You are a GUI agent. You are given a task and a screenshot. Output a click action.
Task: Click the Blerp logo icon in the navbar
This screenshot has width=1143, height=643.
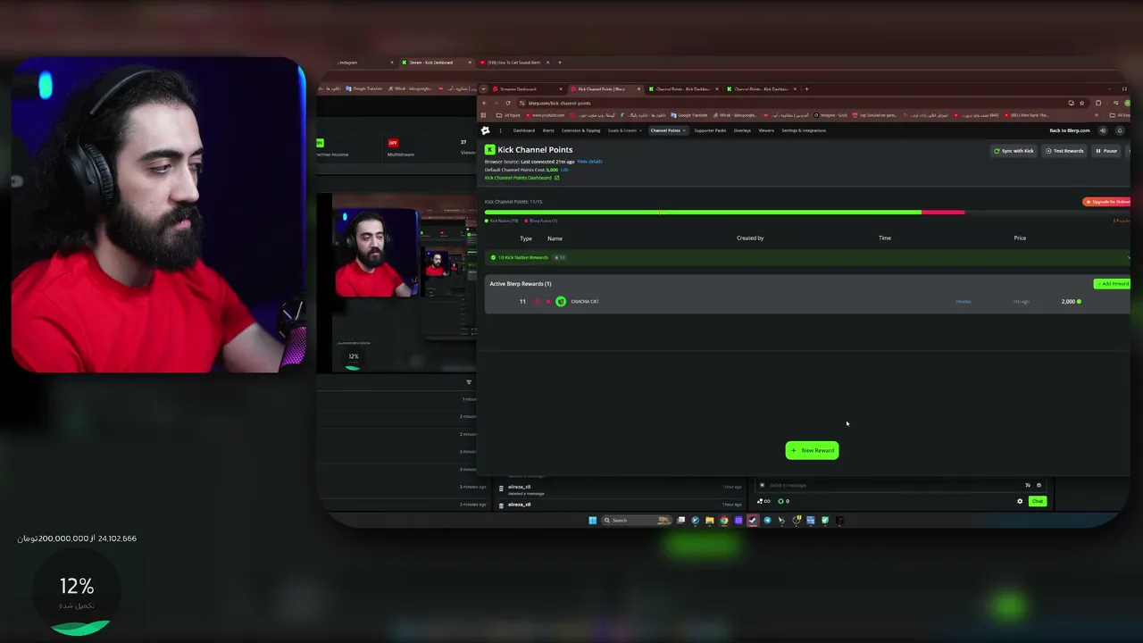tap(486, 130)
